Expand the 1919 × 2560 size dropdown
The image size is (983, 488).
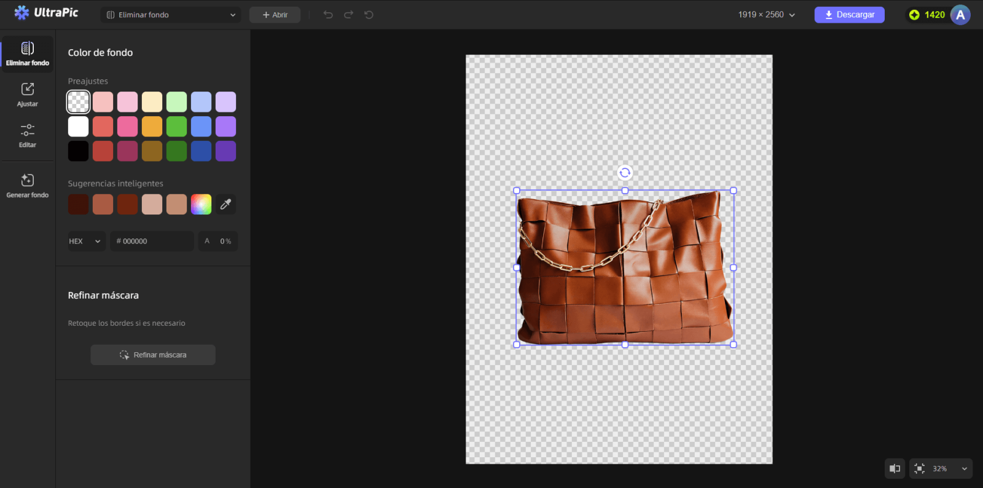[x=766, y=15]
